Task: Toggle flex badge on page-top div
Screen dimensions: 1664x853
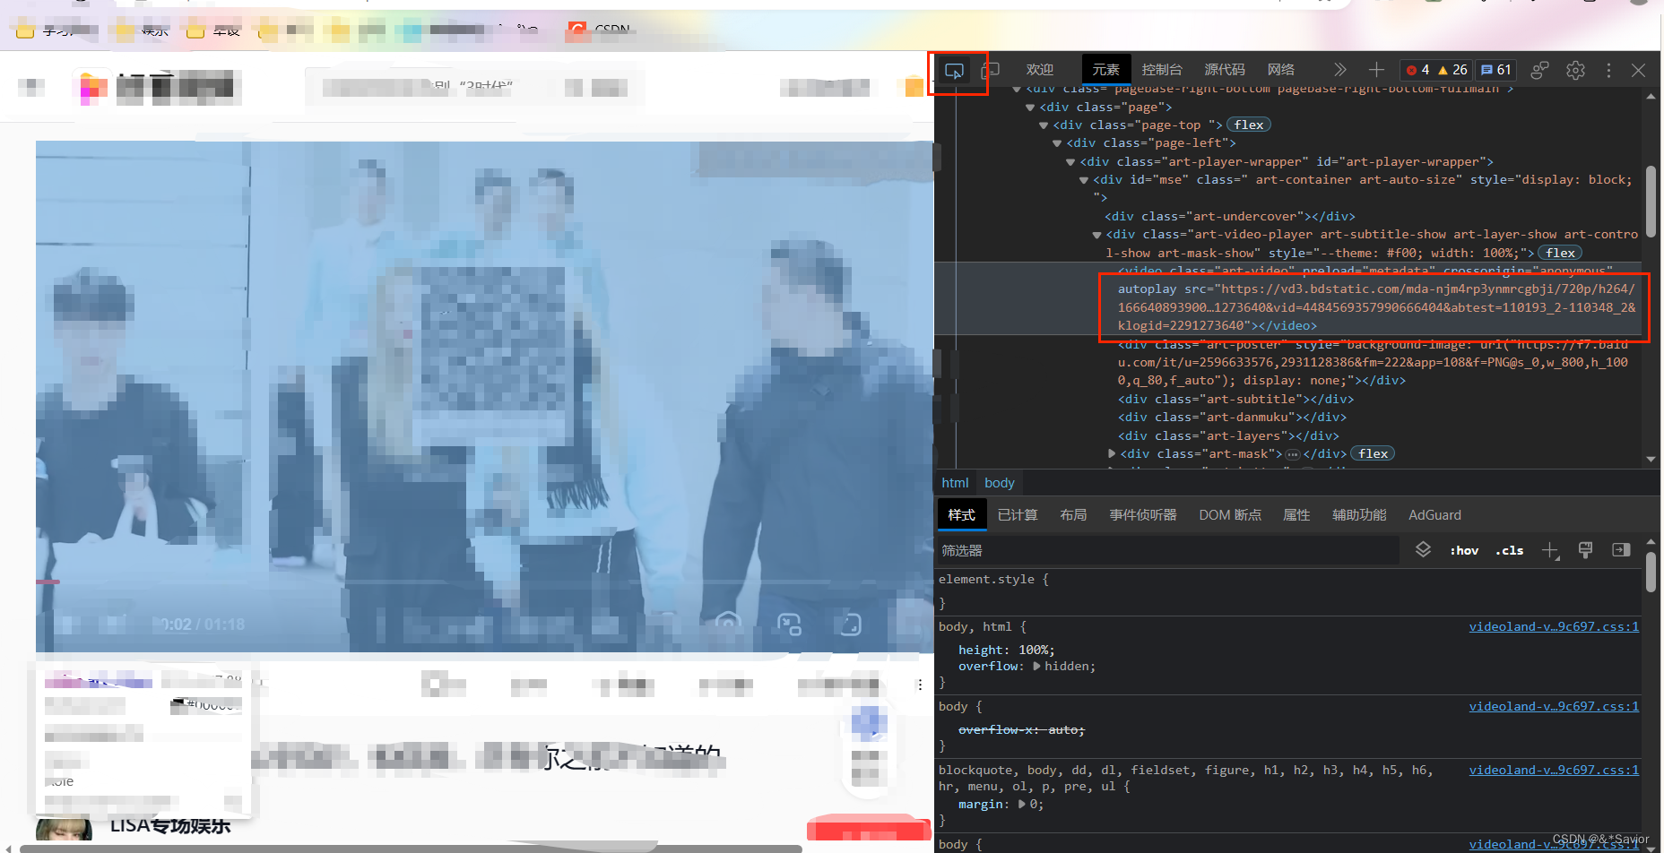Action: coord(1248,125)
